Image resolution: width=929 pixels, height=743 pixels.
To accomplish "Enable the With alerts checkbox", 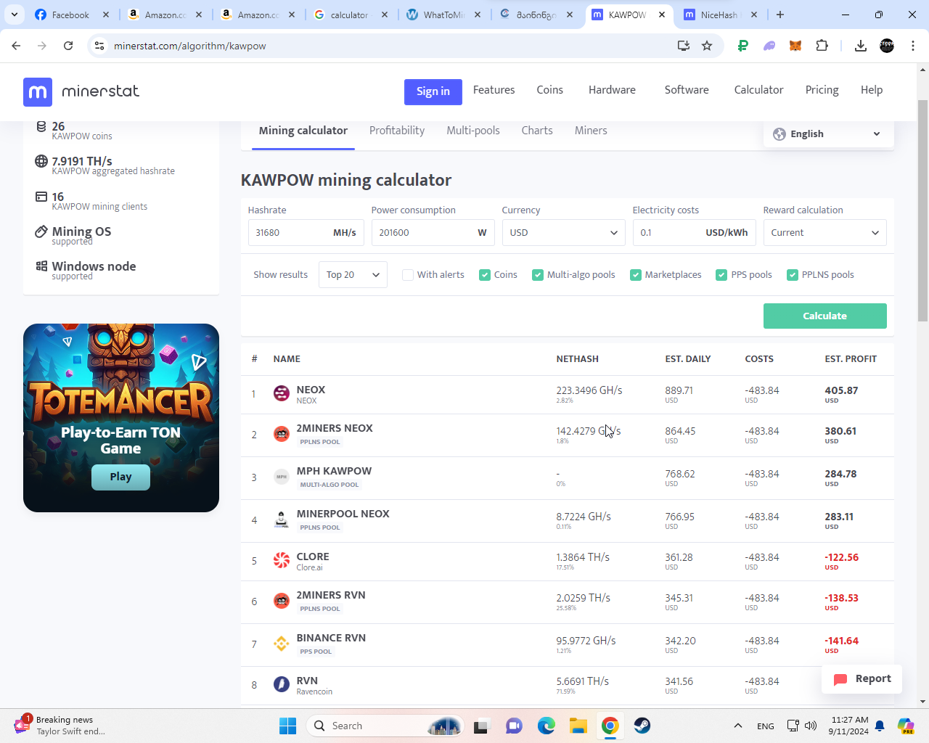I will [408, 275].
